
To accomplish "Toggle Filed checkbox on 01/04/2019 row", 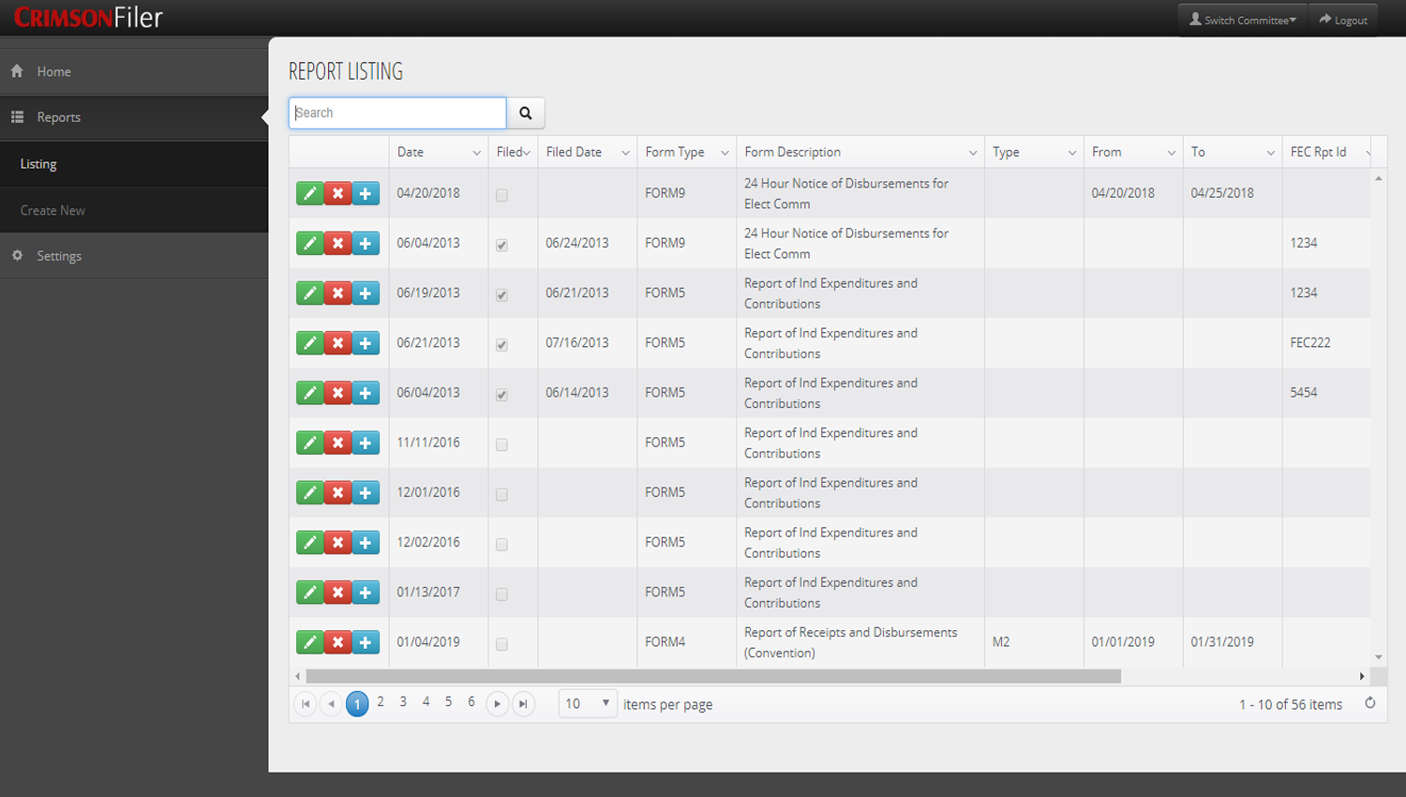I will tap(501, 644).
